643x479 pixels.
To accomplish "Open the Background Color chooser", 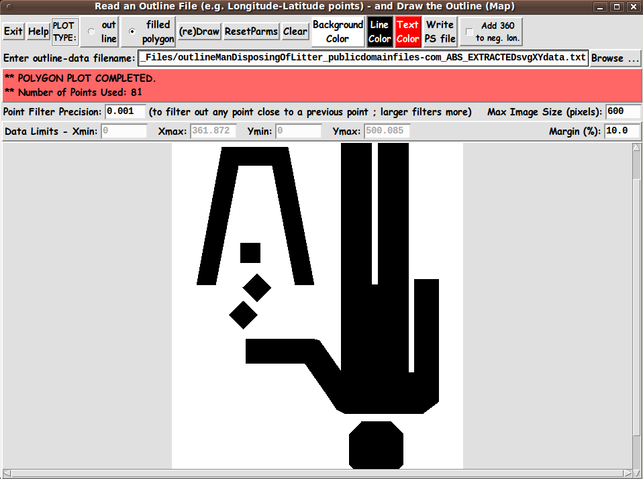I will (338, 32).
